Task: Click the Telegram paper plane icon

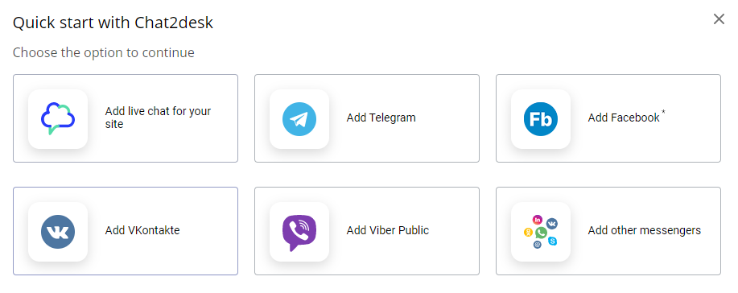Action: tap(299, 119)
